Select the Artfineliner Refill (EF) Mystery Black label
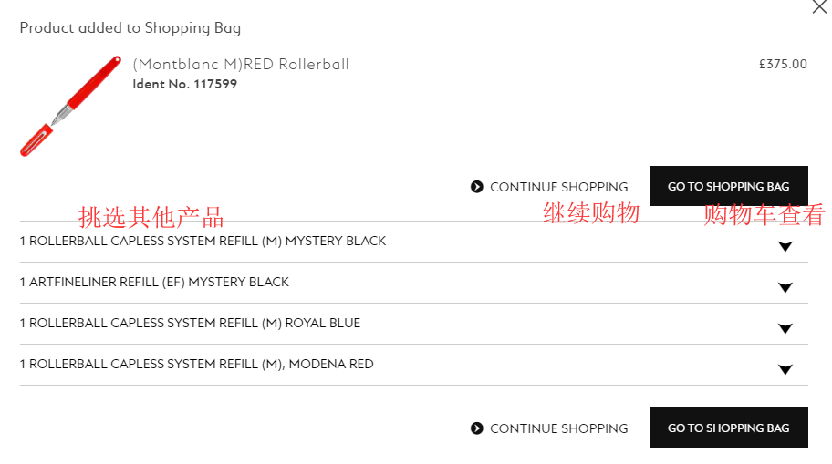The height and width of the screenshot is (464, 832). (x=154, y=282)
